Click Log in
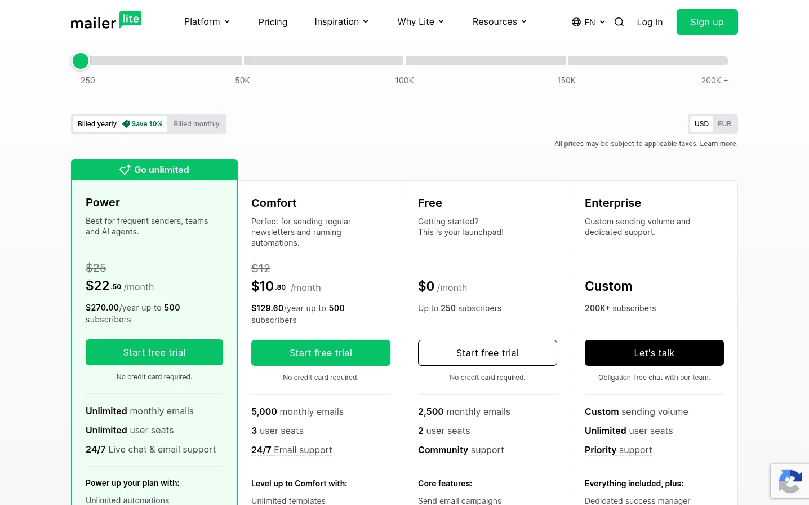 click(650, 22)
